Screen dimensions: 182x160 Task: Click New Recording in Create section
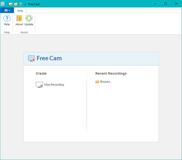[50, 85]
